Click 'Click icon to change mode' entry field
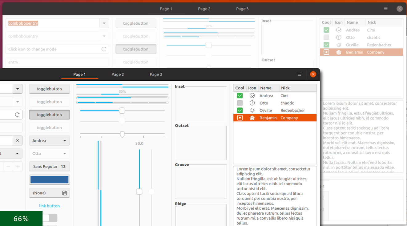 click(57, 49)
